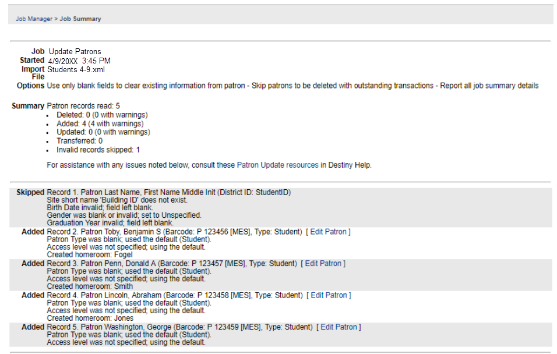Click the 'Update Patrons' job name
The image size is (557, 354).
pos(75,52)
